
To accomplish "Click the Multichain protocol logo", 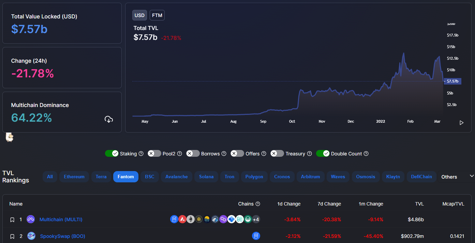I will (x=31, y=219).
